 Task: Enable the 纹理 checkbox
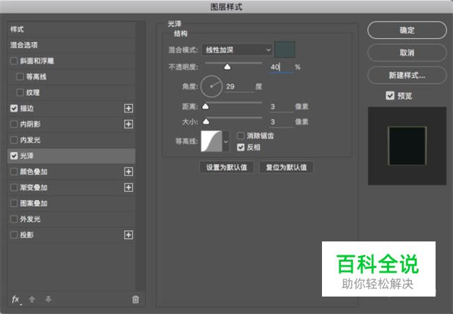coord(20,93)
